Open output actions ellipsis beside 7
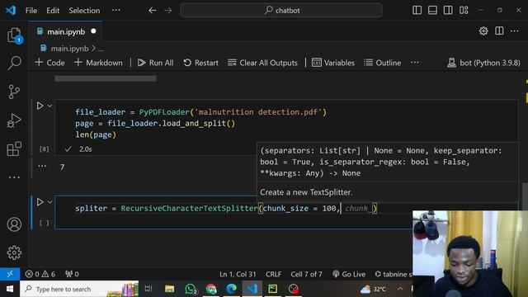 pos(42,166)
